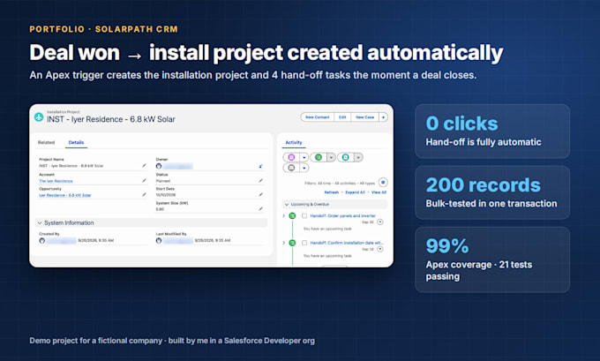Click the teal Log a Call activity icon
This screenshot has width=600, height=361.
[x=346, y=157]
